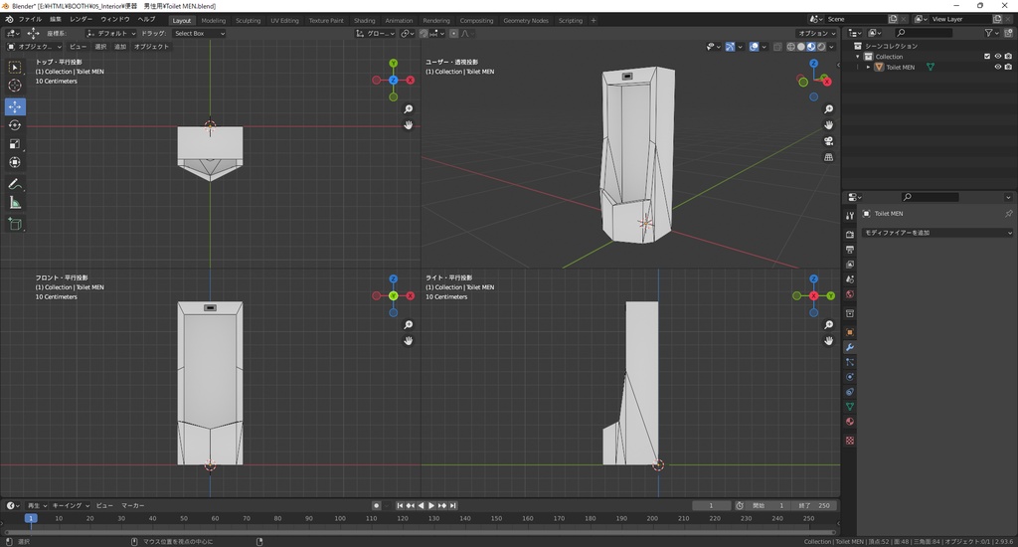Select the Add Cube tool
This screenshot has width=1018, height=547.
click(15, 225)
